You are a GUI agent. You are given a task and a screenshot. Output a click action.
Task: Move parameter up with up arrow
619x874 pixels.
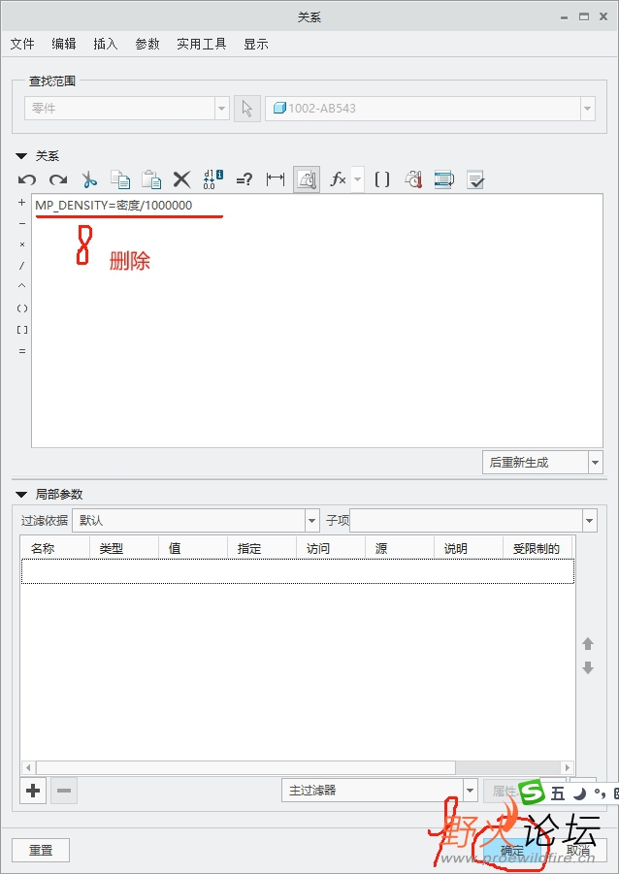pyautogui.click(x=588, y=644)
